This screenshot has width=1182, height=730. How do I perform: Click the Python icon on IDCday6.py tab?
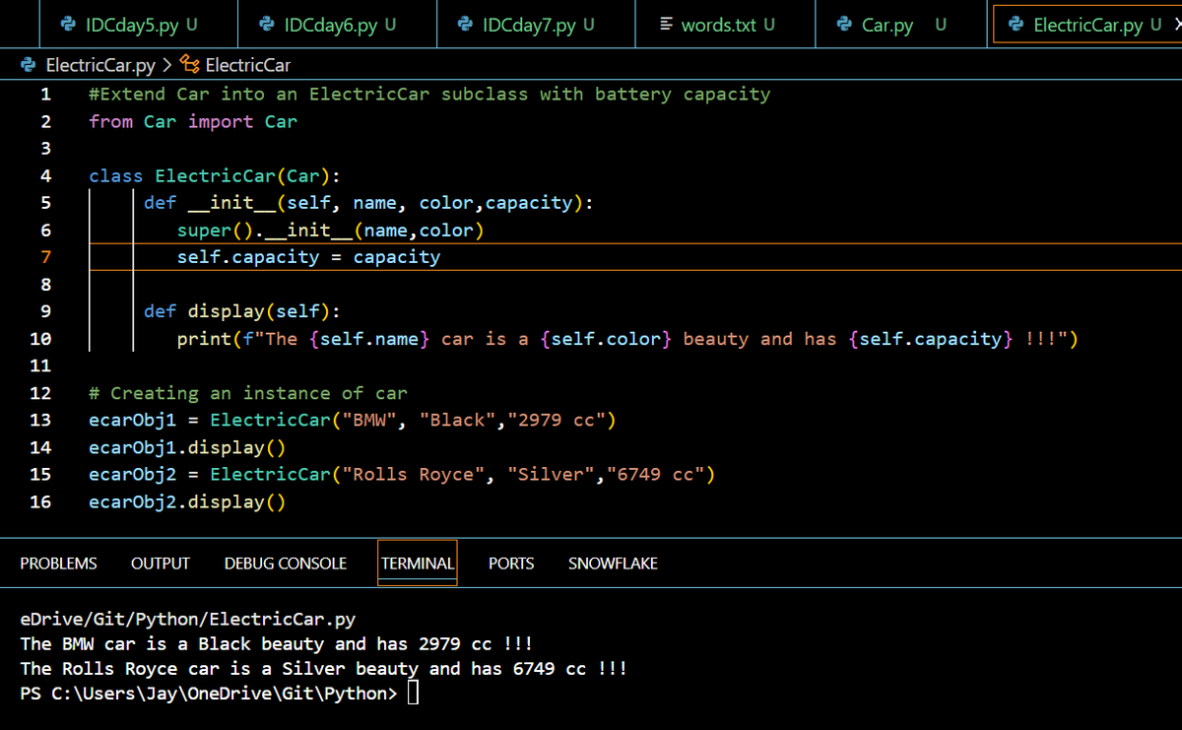coord(266,25)
